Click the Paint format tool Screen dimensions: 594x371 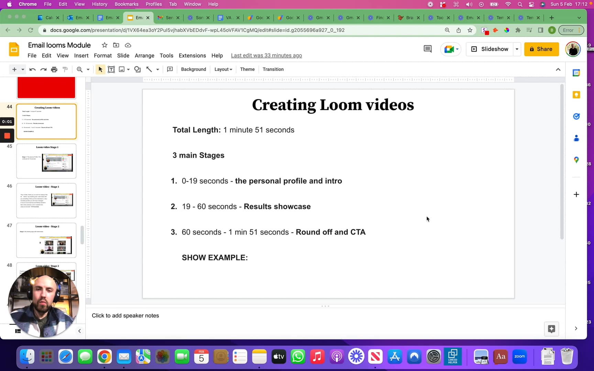pos(65,69)
